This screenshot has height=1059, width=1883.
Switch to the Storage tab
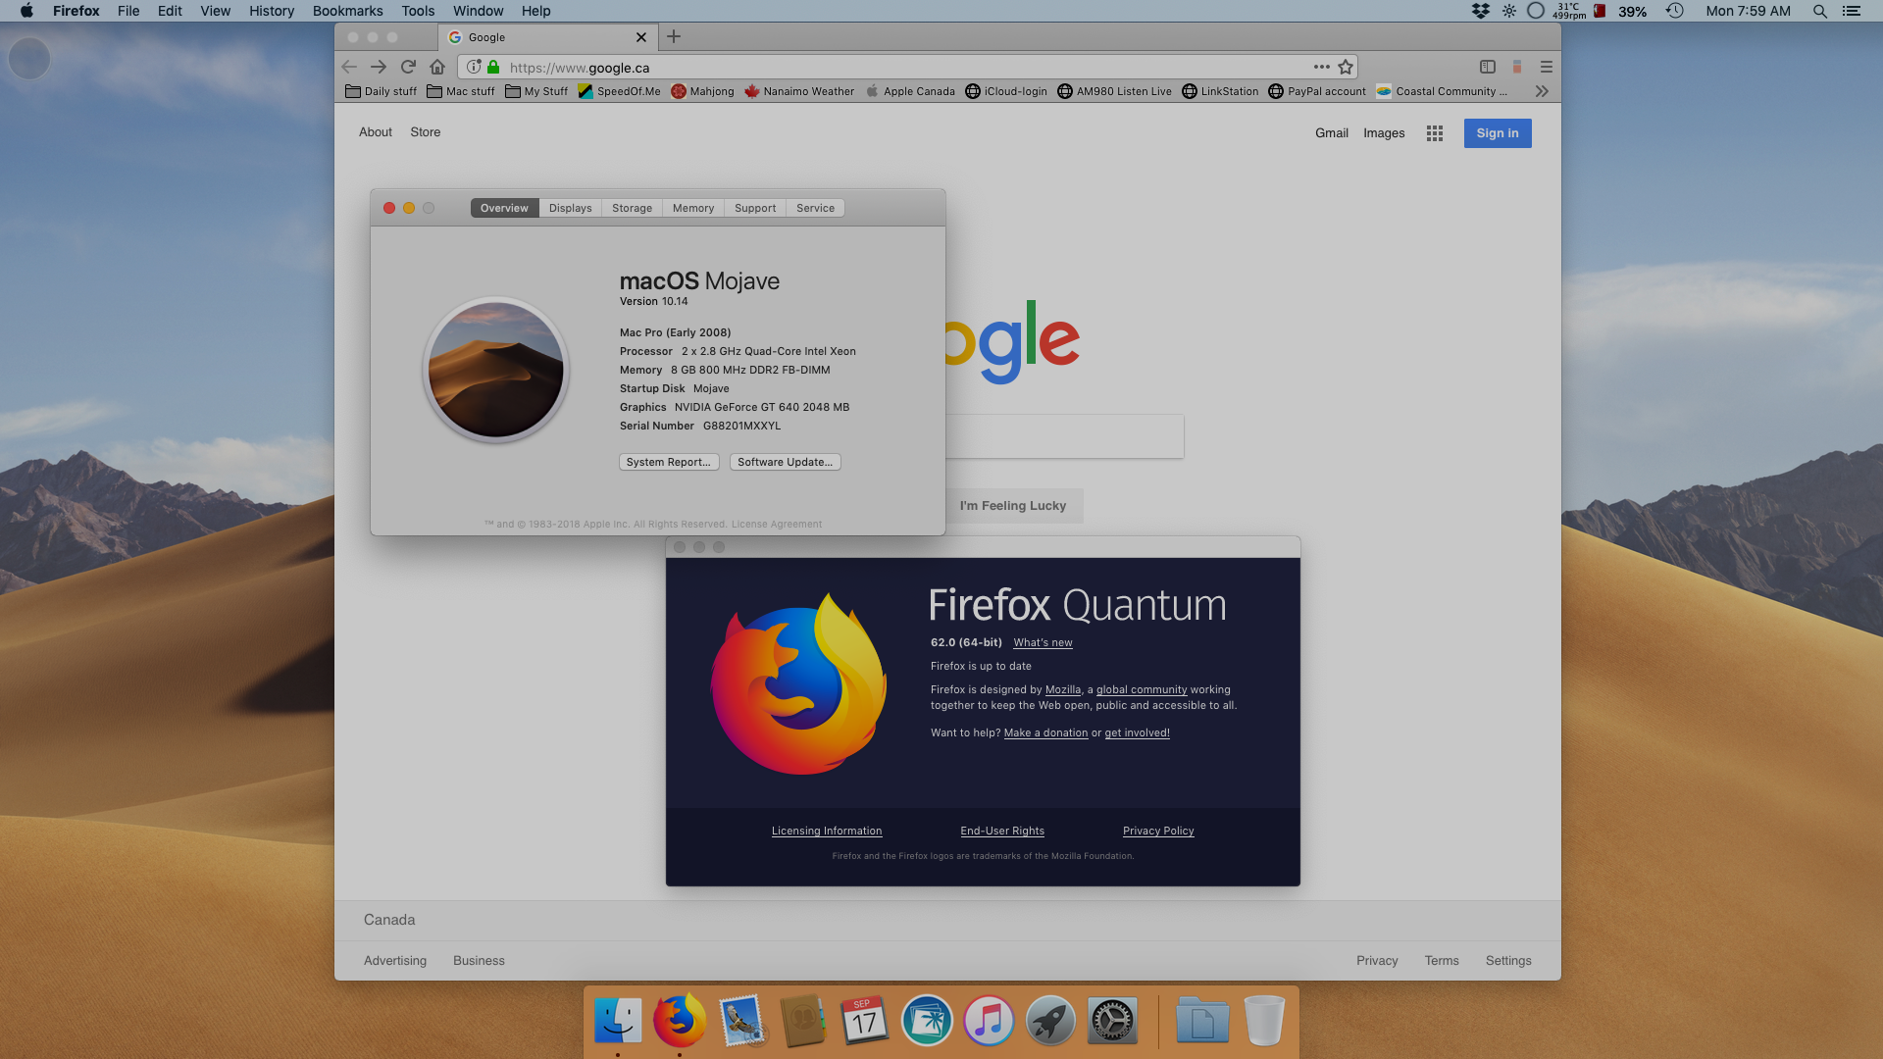click(x=632, y=208)
